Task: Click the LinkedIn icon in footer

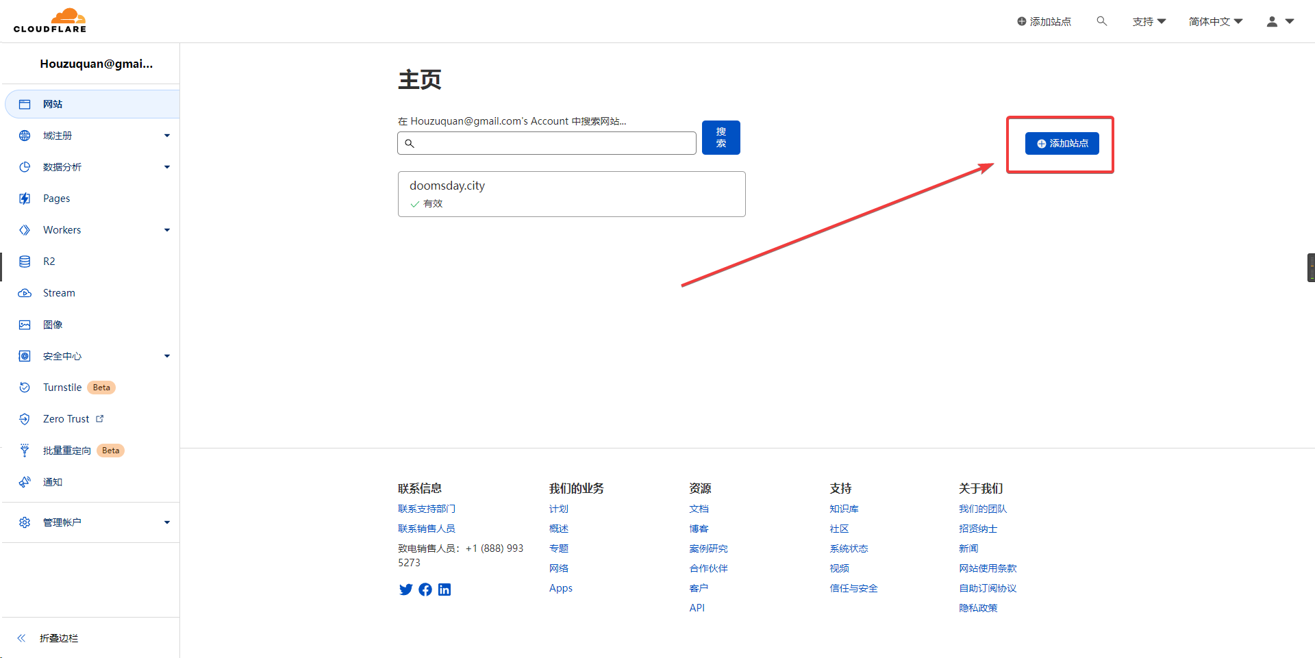Action: pos(444,590)
